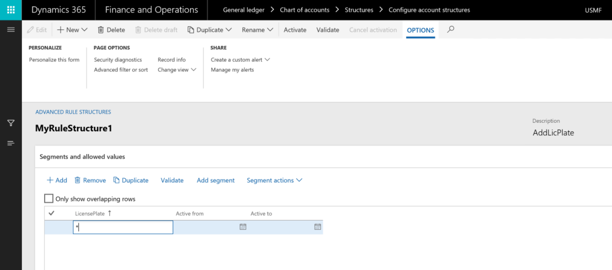Enable Only show overlapping rows checkbox
Viewport: 612px width, 270px height.
(x=49, y=199)
